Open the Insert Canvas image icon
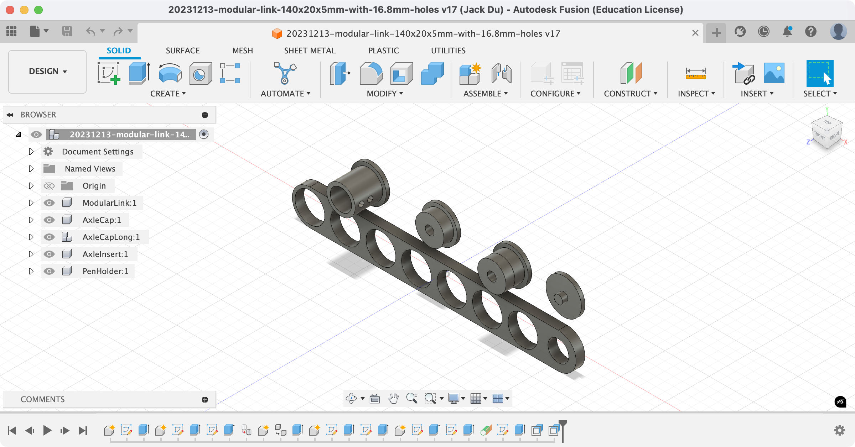Viewport: 855px width, 447px height. click(x=774, y=73)
